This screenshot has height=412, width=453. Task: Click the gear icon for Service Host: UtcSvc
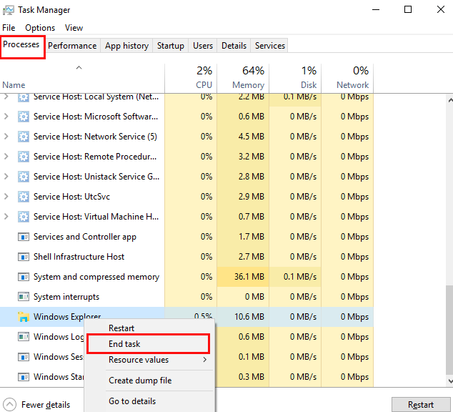[24, 197]
